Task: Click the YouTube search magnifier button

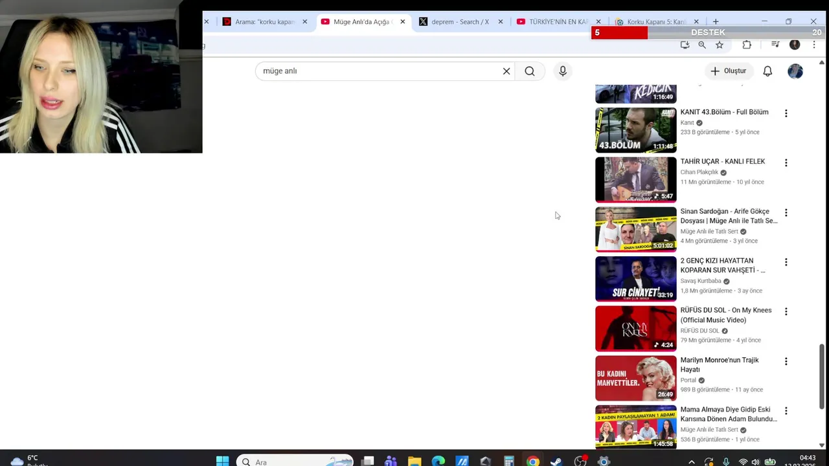Action: (530, 71)
